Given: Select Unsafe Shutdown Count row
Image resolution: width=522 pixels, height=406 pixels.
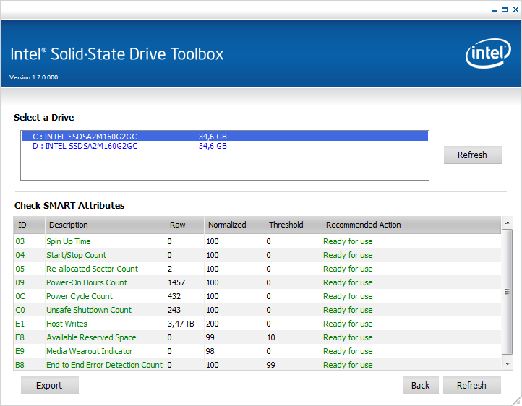Looking at the screenshot, I should tap(257, 310).
